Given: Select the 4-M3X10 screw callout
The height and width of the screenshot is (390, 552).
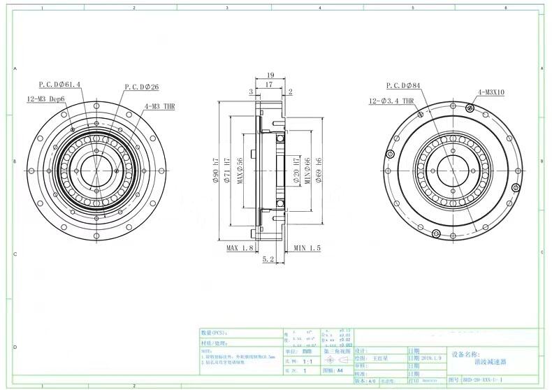Looking at the screenshot, I should [x=492, y=92].
